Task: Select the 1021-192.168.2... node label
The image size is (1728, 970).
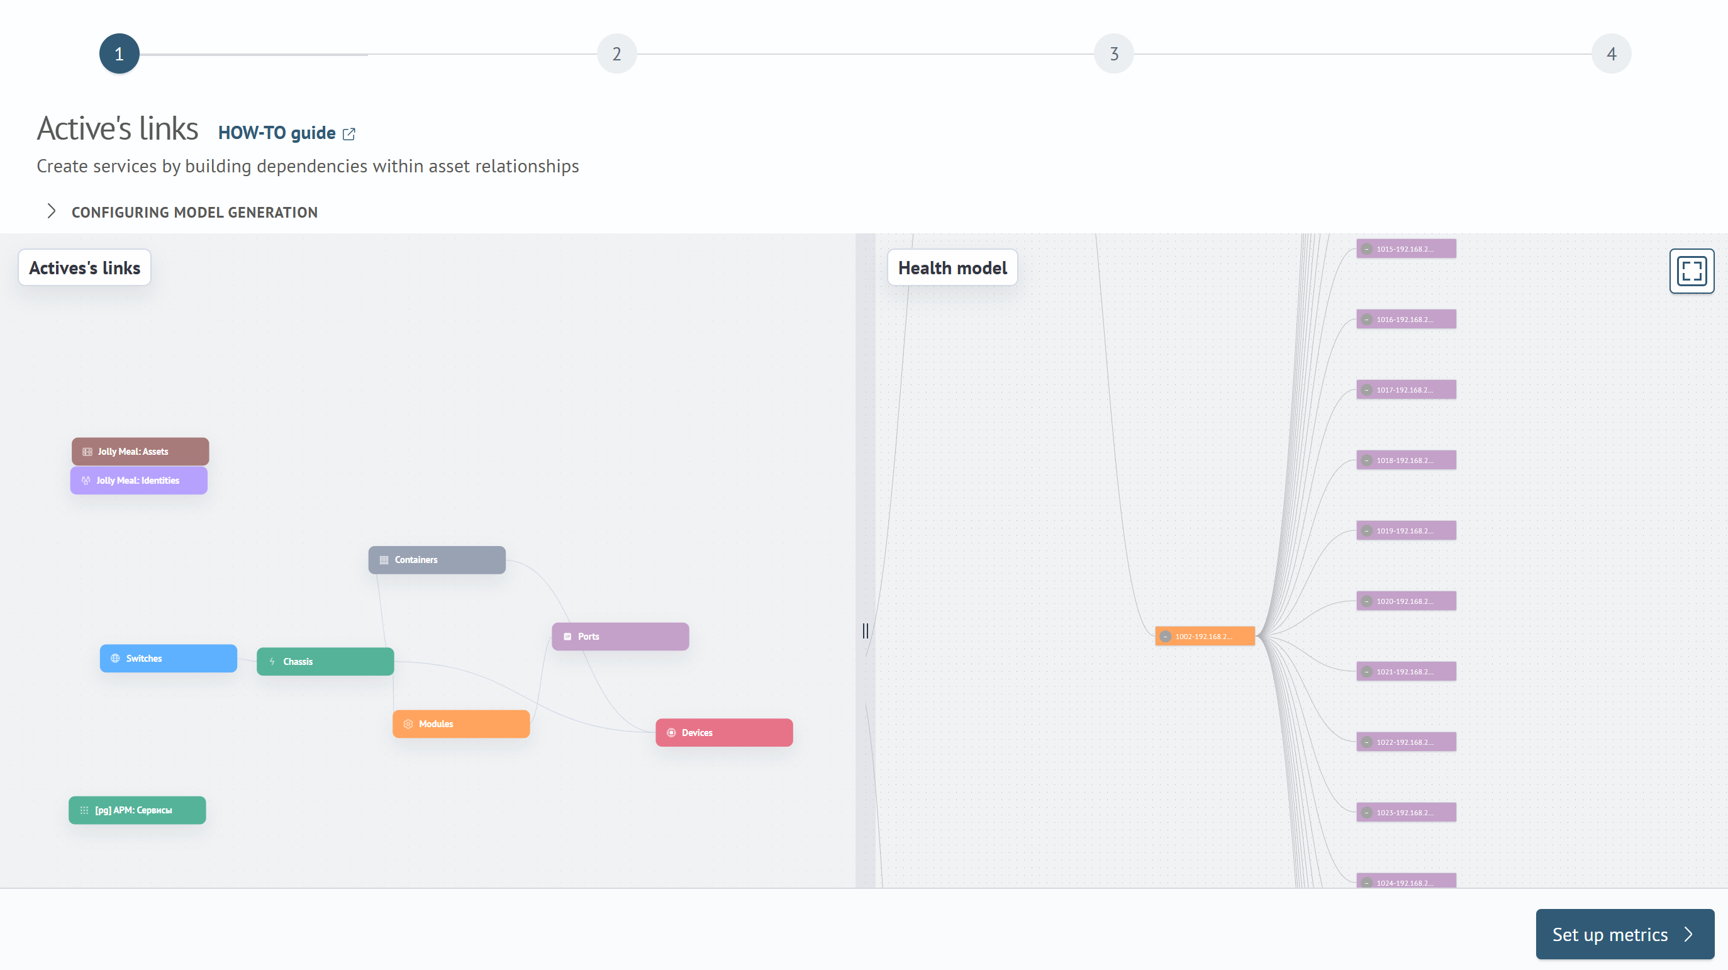Action: (x=1405, y=671)
